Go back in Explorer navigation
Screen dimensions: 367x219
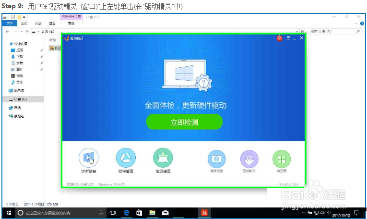pyautogui.click(x=8, y=32)
